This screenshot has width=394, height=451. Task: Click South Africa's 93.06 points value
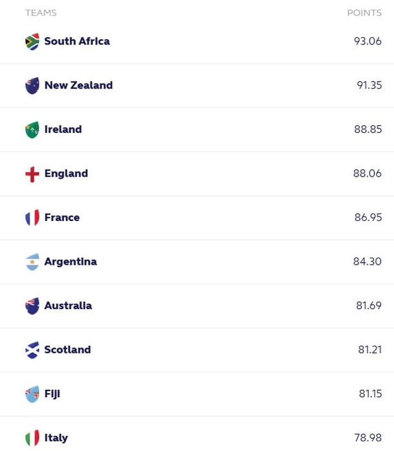click(x=368, y=41)
